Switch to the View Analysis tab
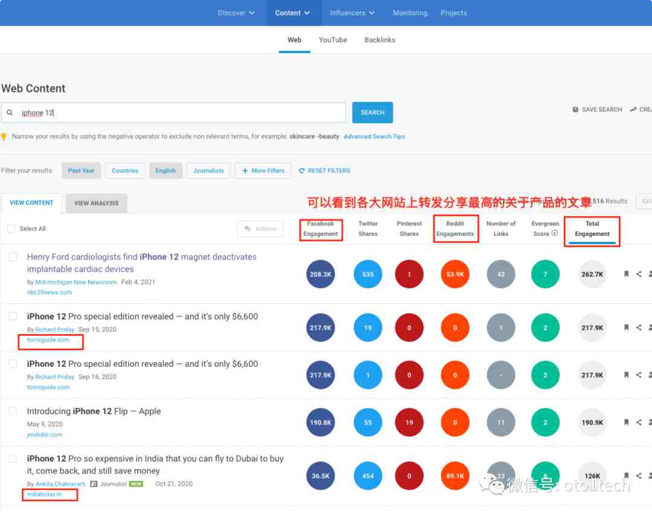The image size is (652, 514). pyautogui.click(x=97, y=203)
